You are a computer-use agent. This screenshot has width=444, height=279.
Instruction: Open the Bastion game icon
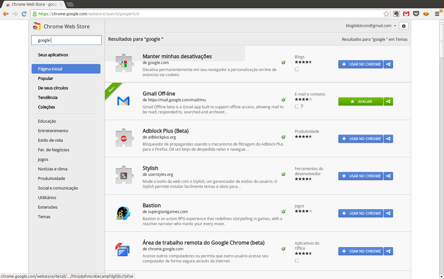(123, 213)
